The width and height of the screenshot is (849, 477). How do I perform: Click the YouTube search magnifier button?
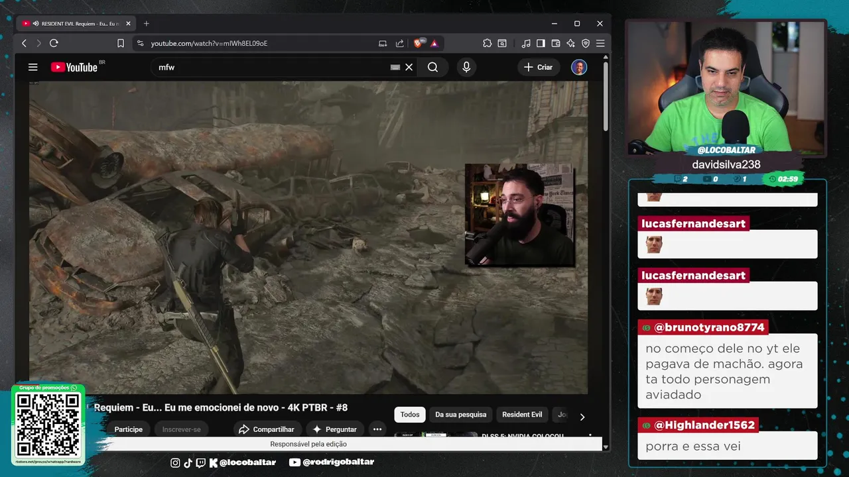[432, 67]
